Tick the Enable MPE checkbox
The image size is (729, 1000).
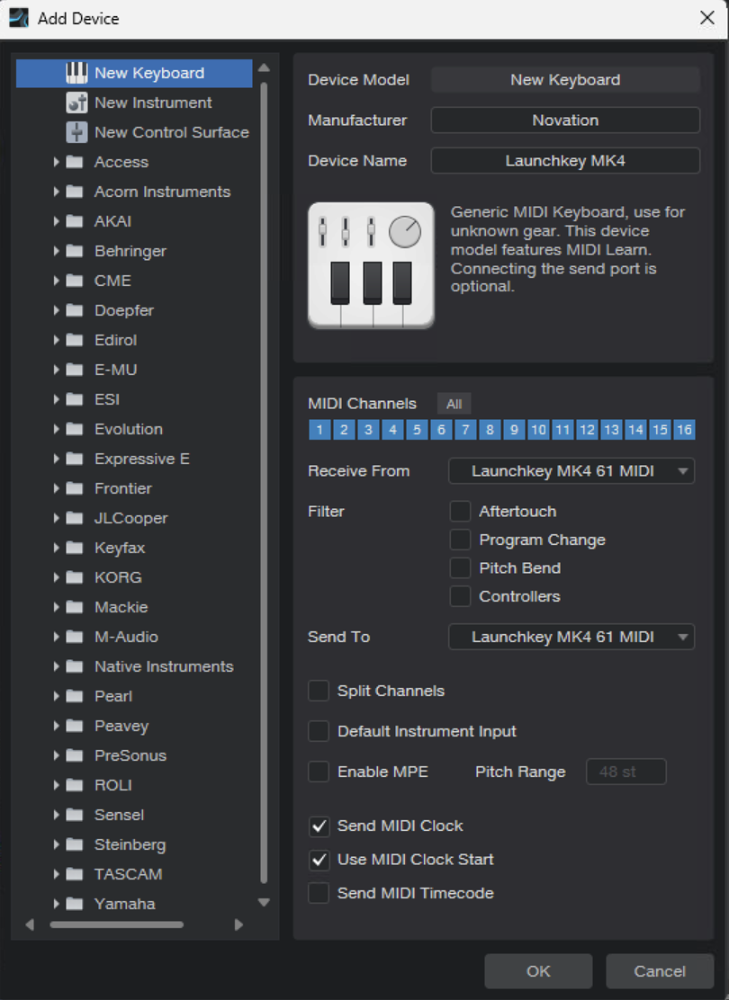[x=319, y=772]
